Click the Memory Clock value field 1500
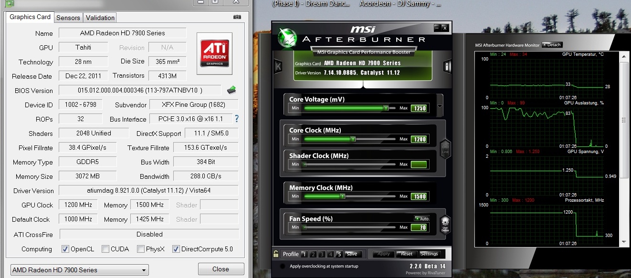631x278 pixels. point(419,196)
